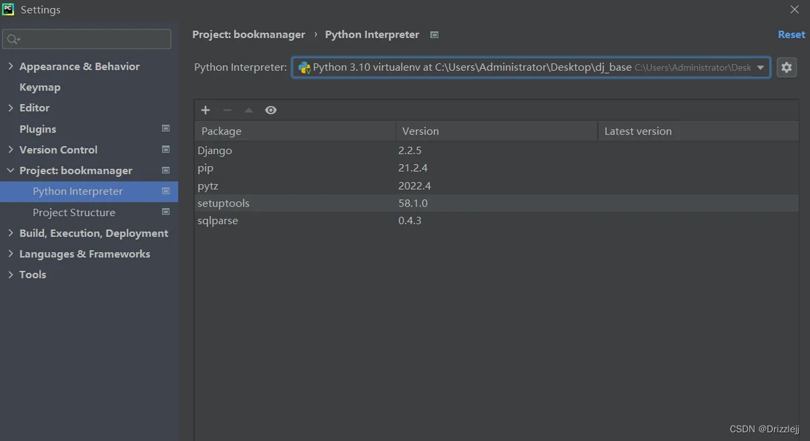Click Project: bookmanager breadcrumb
Image resolution: width=810 pixels, height=441 pixels.
(x=248, y=34)
